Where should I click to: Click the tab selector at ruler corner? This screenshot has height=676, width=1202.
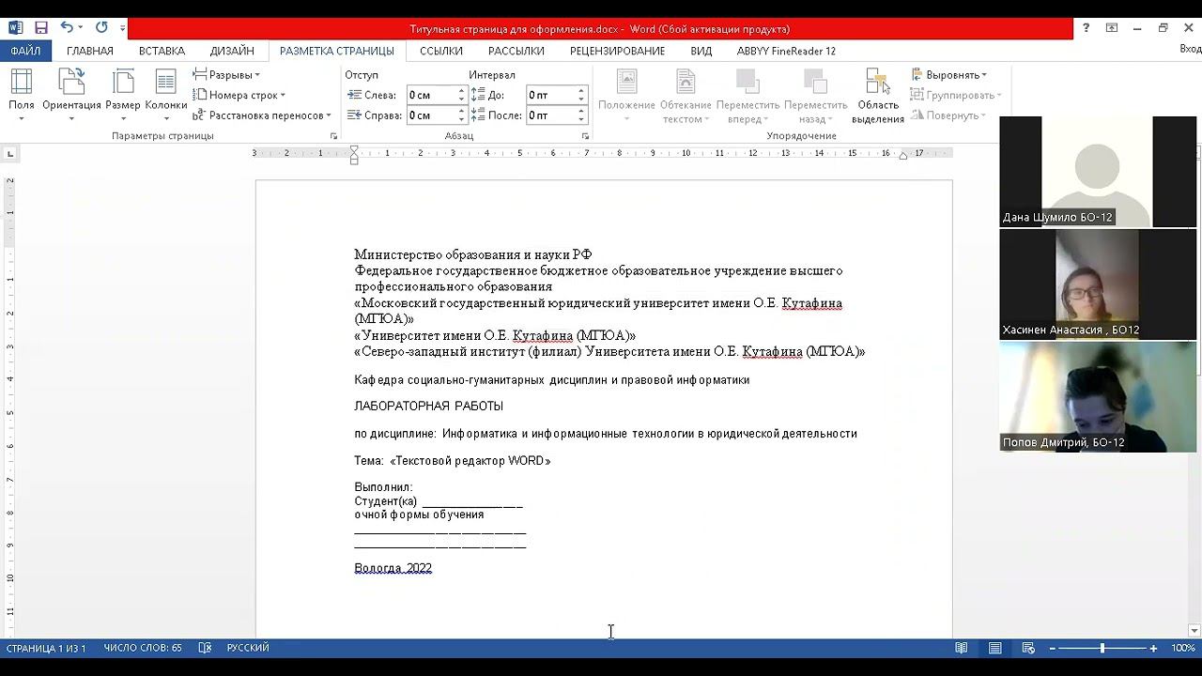coord(10,153)
